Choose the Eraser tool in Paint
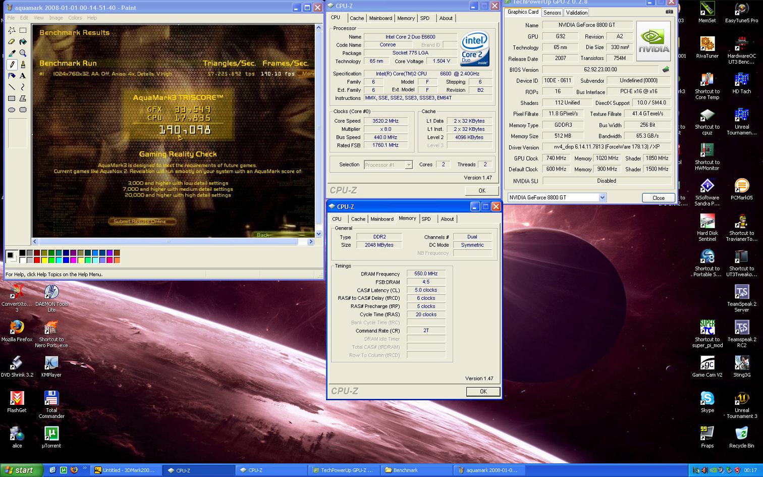Screen dimensions: 763x477 (x=12, y=42)
